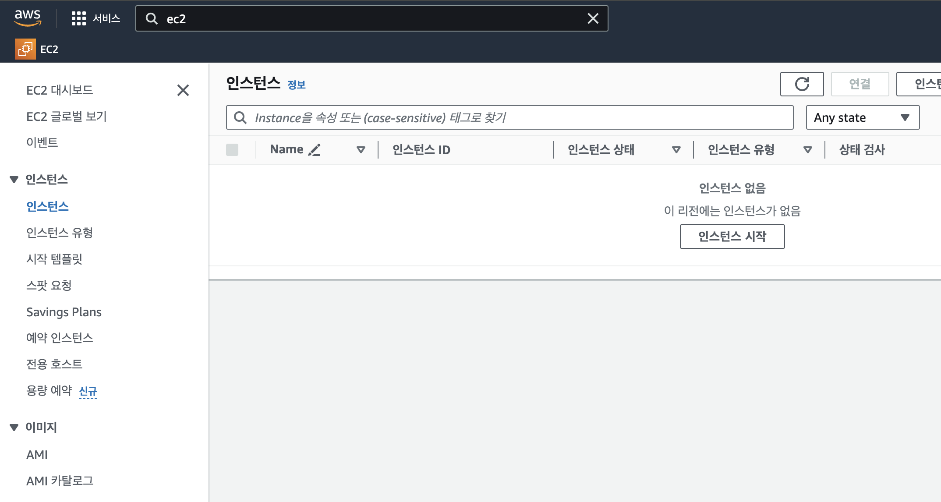Click the orange EC2 service icon
Screen dimensions: 941x502
coord(25,49)
